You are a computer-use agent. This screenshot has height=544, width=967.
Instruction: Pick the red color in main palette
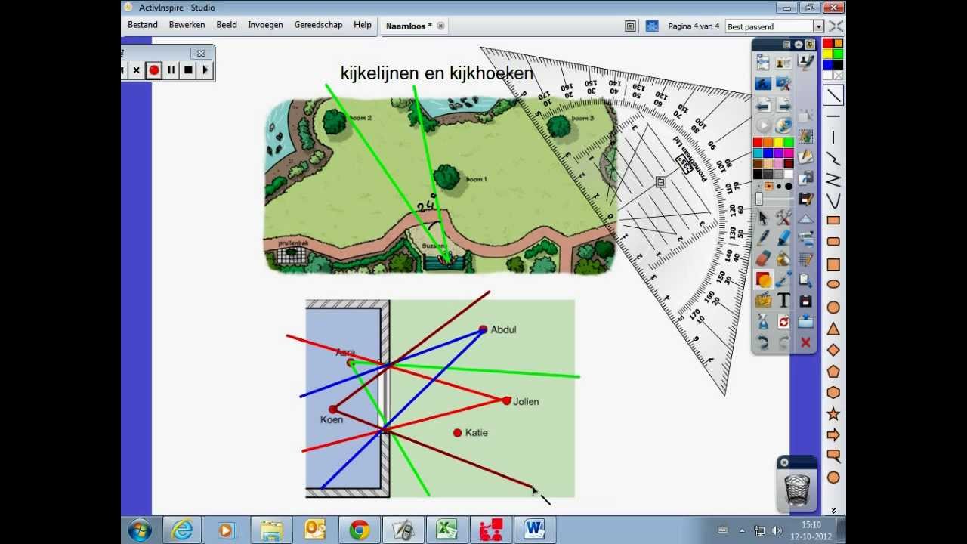[758, 143]
